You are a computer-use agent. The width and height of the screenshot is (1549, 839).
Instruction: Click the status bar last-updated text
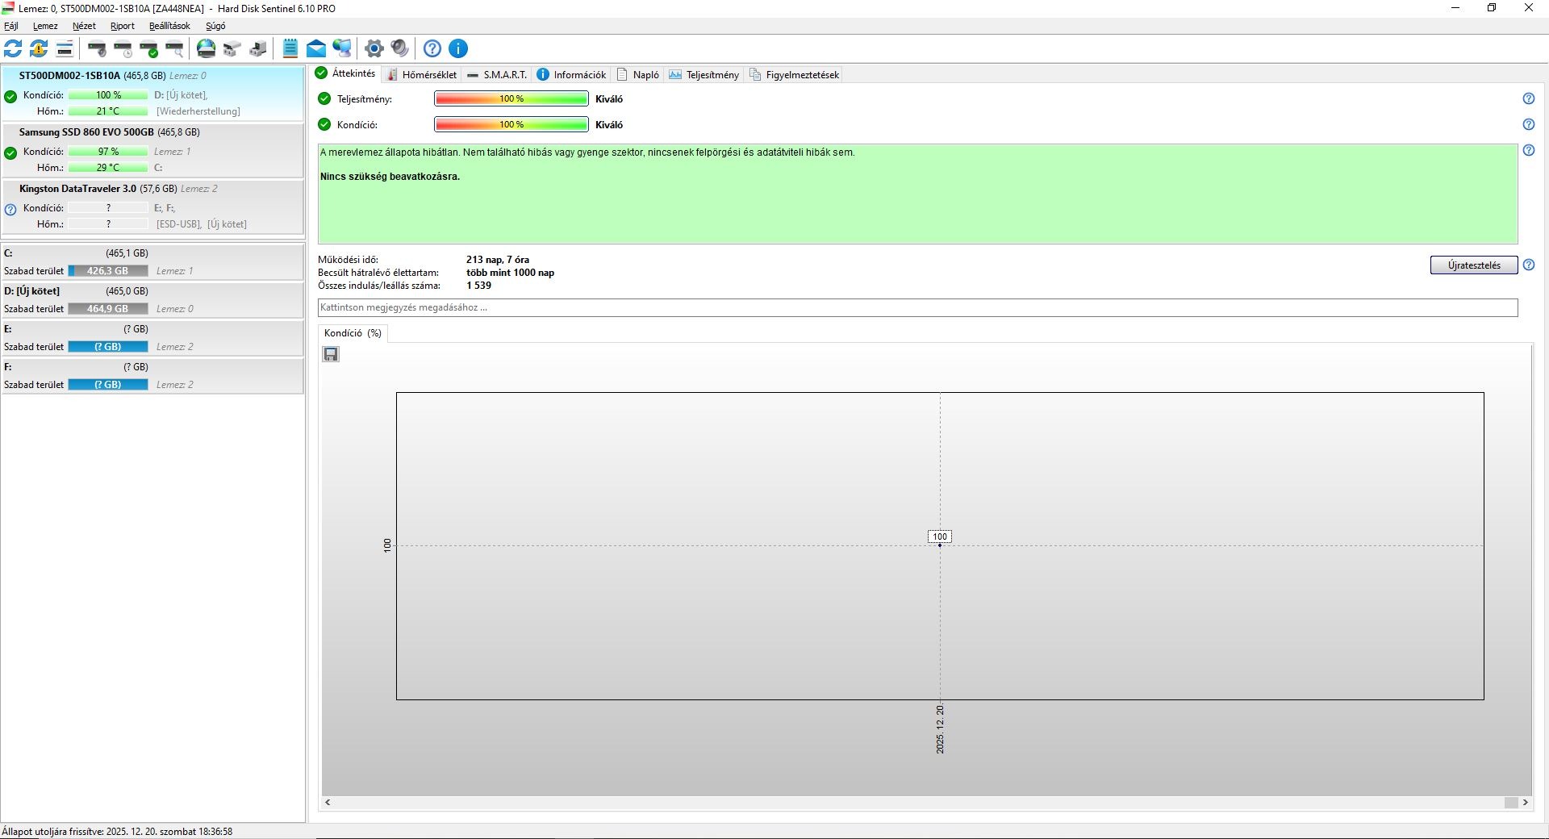pos(117,831)
